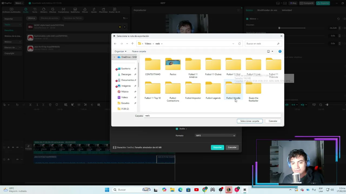This screenshot has height=194, width=346.
Task: Open the Organizar menu
Action: click(120, 51)
